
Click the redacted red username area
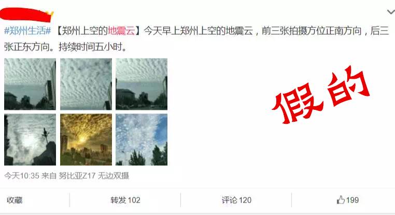(x=27, y=15)
